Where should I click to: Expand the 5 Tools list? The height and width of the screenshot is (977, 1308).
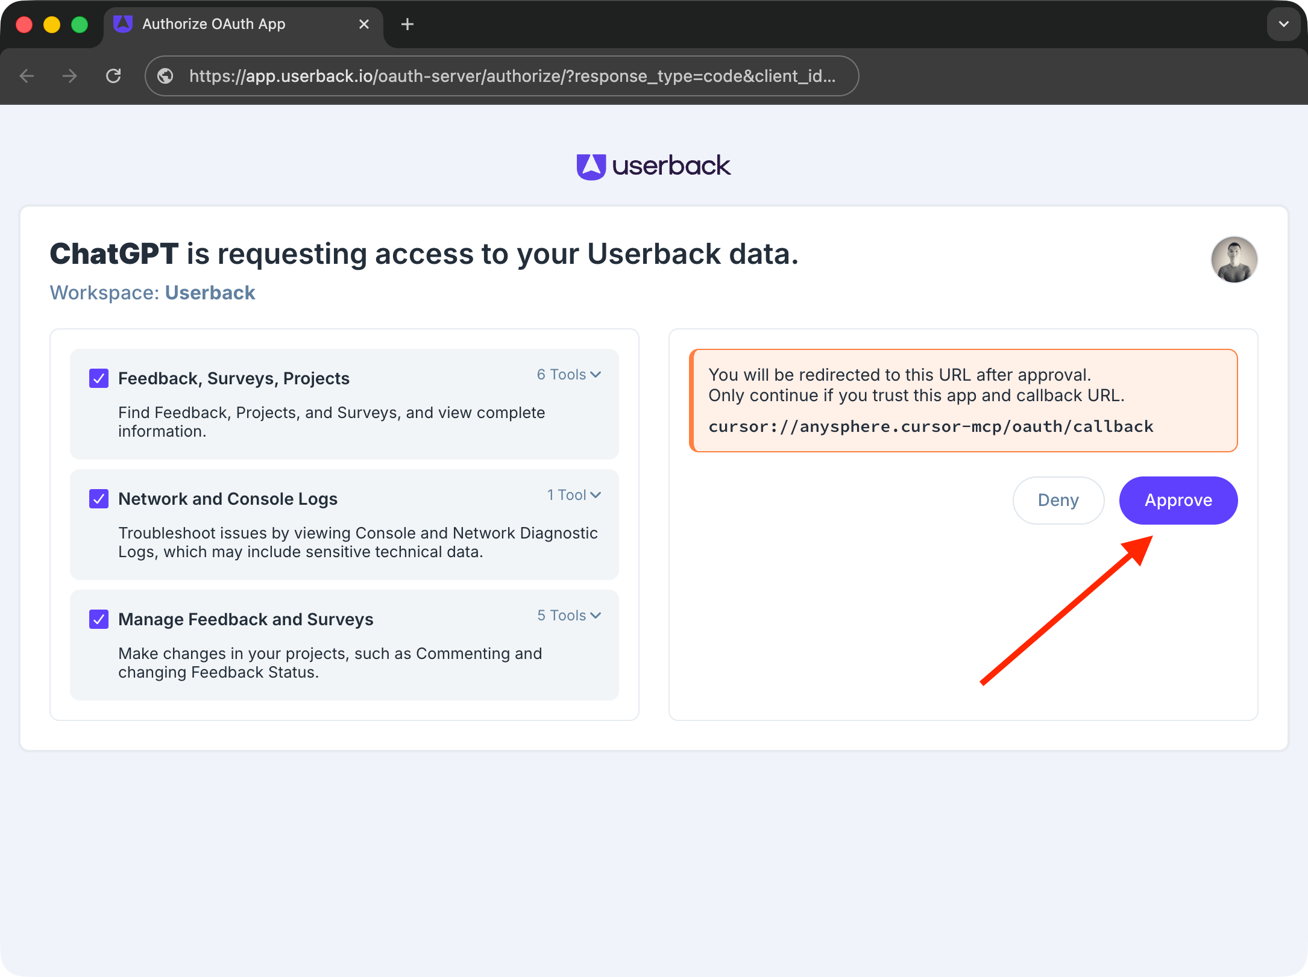click(x=569, y=616)
